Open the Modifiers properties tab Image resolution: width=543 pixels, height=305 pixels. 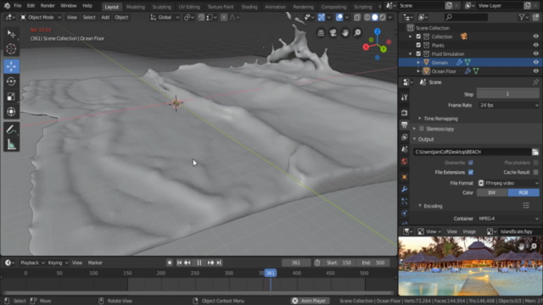404,189
